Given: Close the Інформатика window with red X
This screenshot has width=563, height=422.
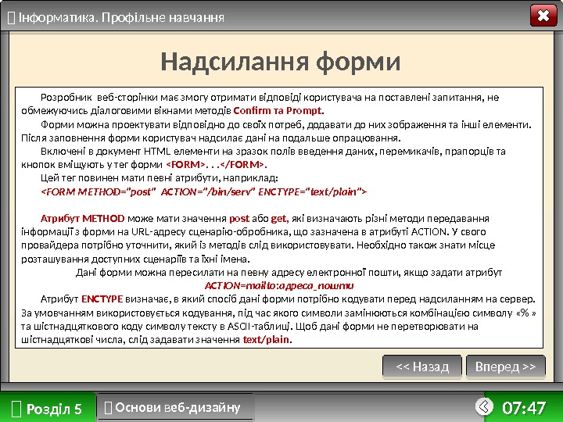Looking at the screenshot, I should [543, 16].
